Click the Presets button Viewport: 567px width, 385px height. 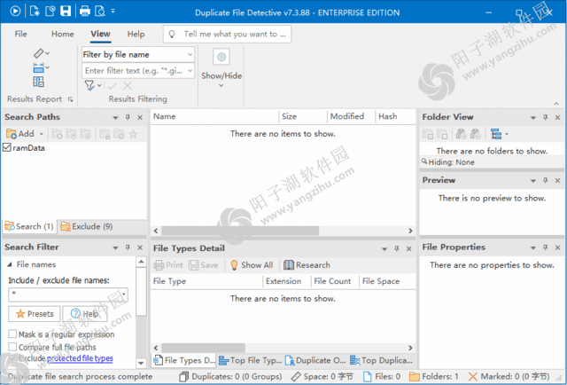pos(35,314)
